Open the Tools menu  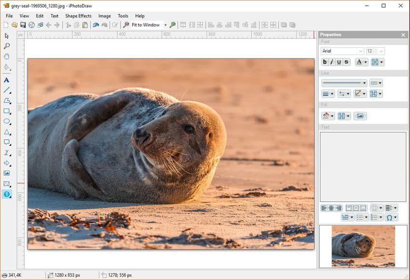(x=123, y=16)
